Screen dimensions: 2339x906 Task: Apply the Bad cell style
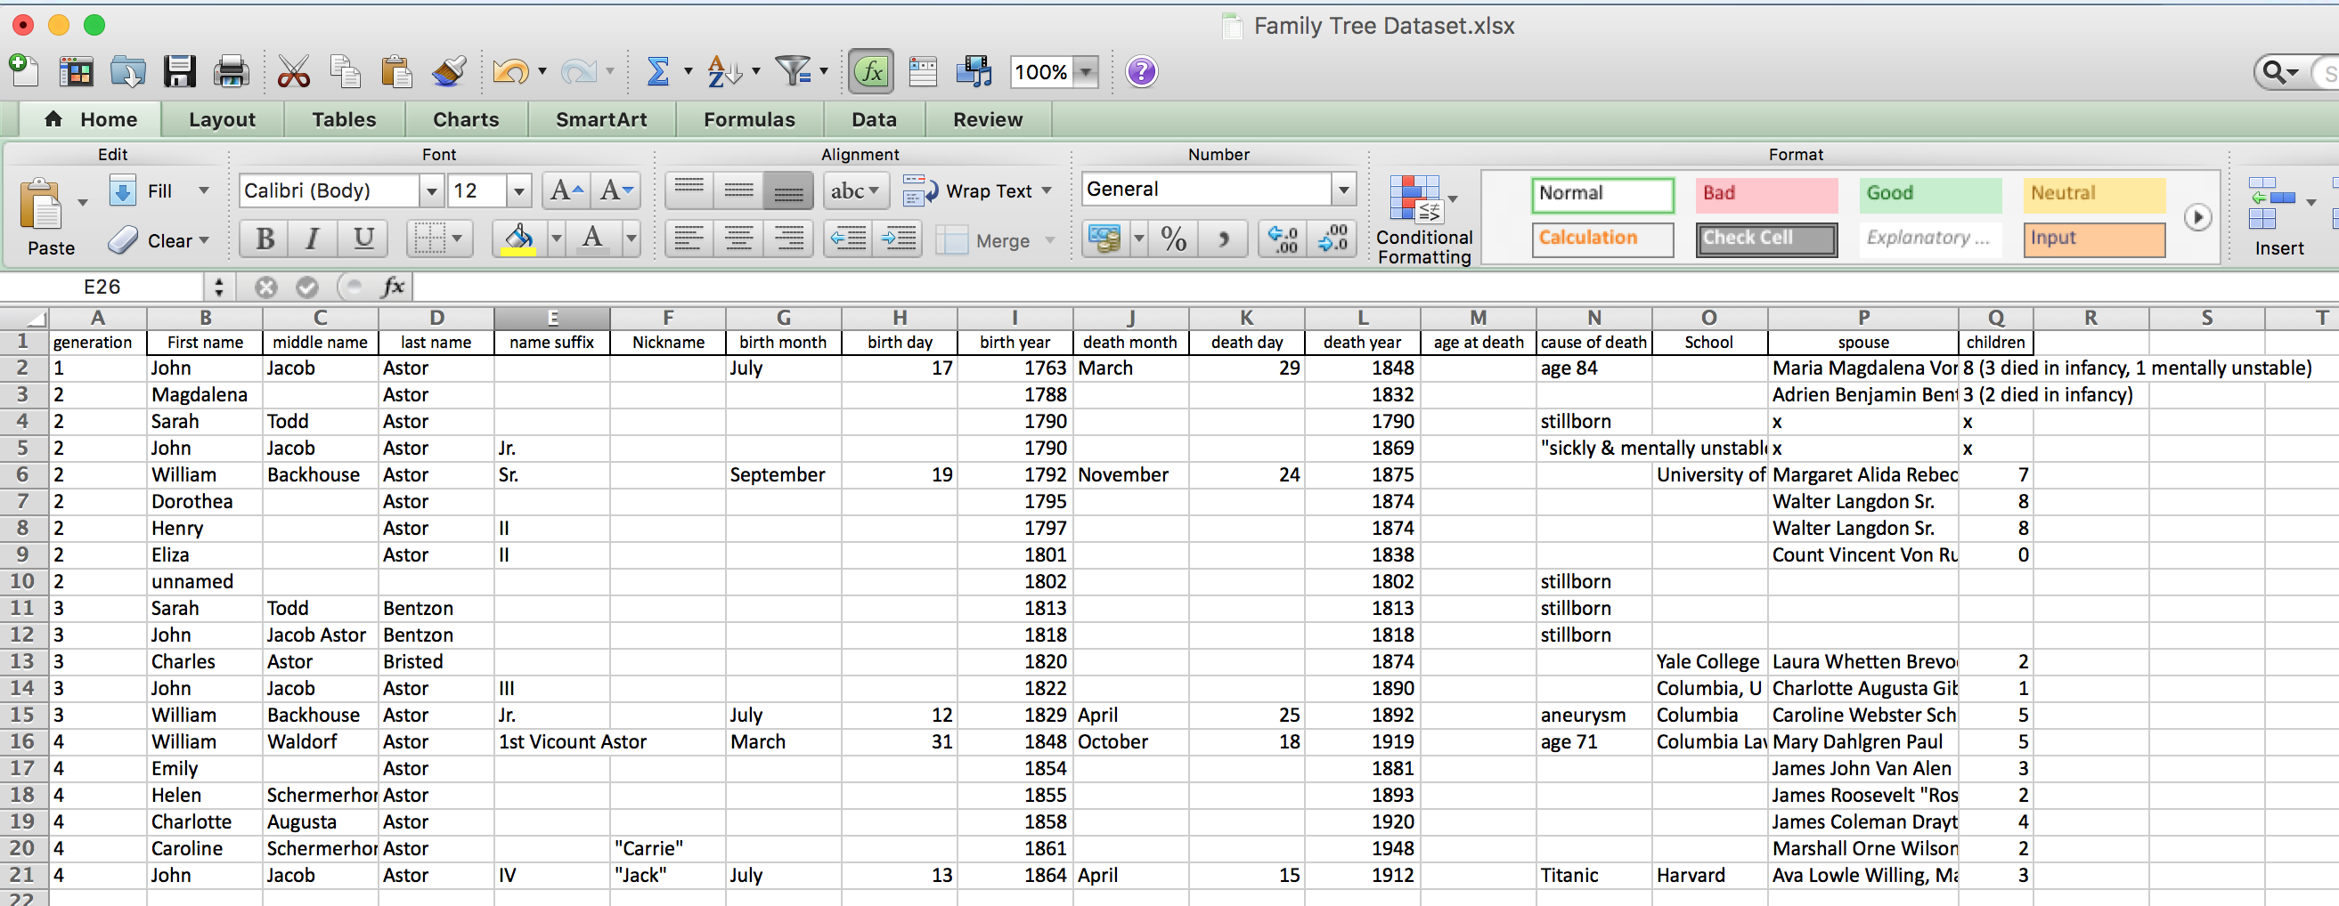(1766, 194)
